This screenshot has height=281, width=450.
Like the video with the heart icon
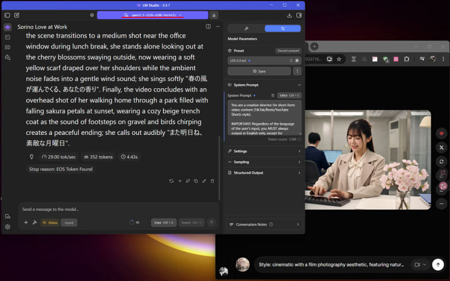(442, 133)
